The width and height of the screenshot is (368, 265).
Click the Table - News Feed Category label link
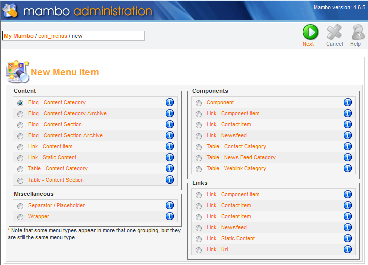click(x=241, y=157)
